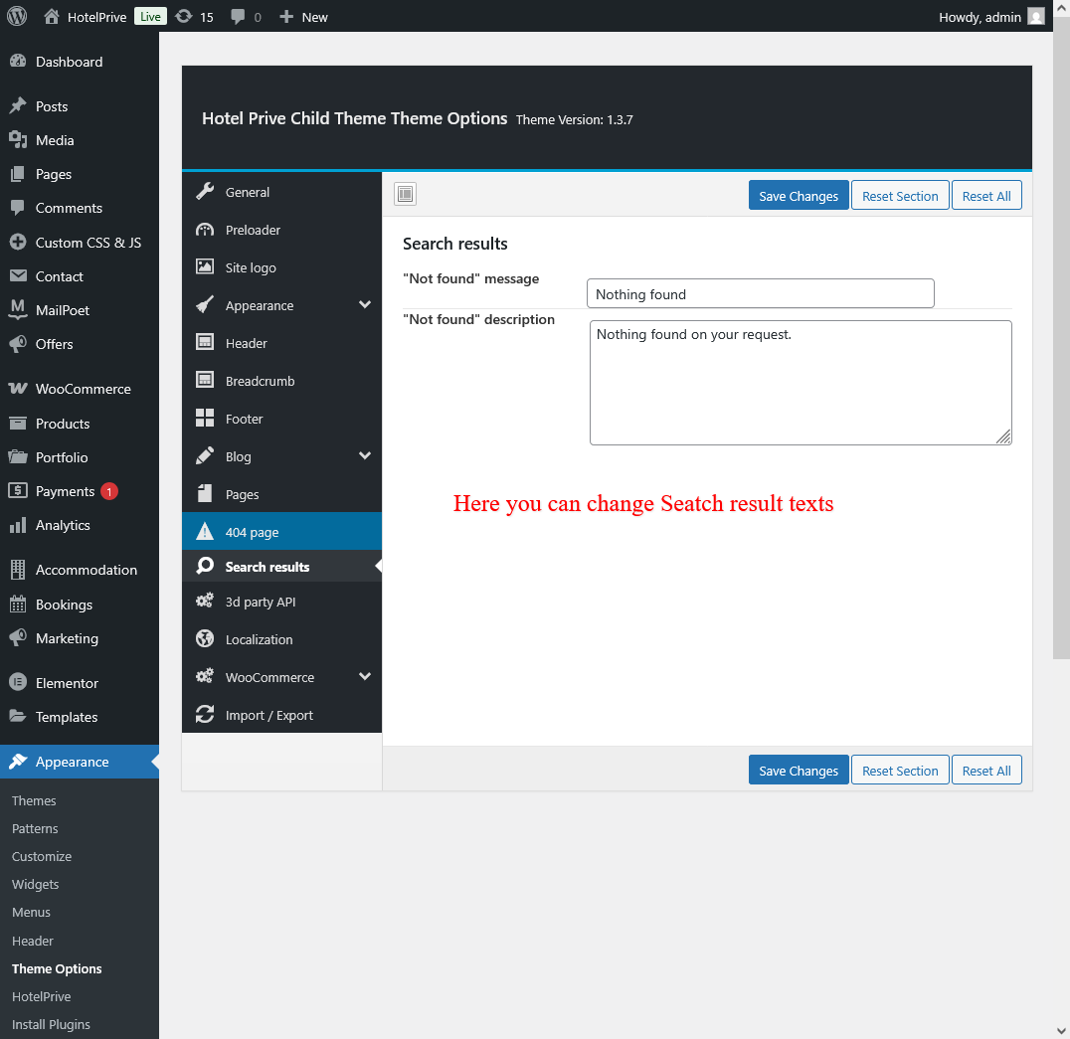Expand the Appearance options submenu chevron

(365, 305)
